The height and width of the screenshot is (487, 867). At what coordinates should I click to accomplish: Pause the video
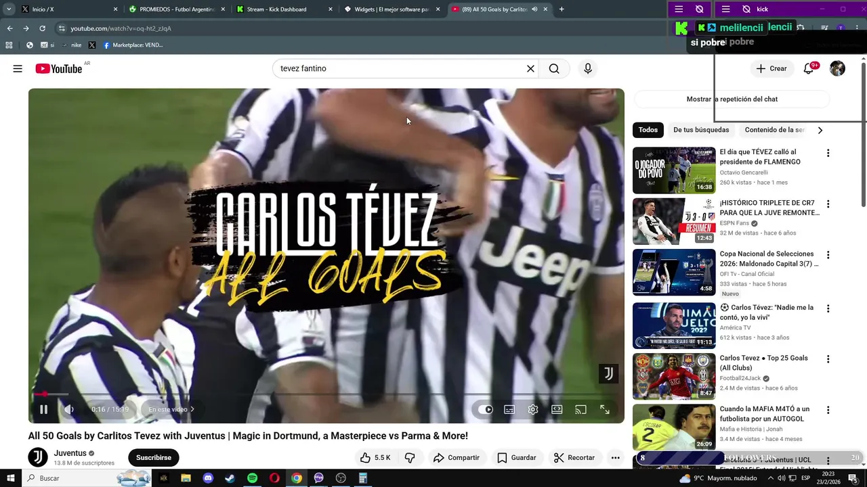tap(43, 409)
